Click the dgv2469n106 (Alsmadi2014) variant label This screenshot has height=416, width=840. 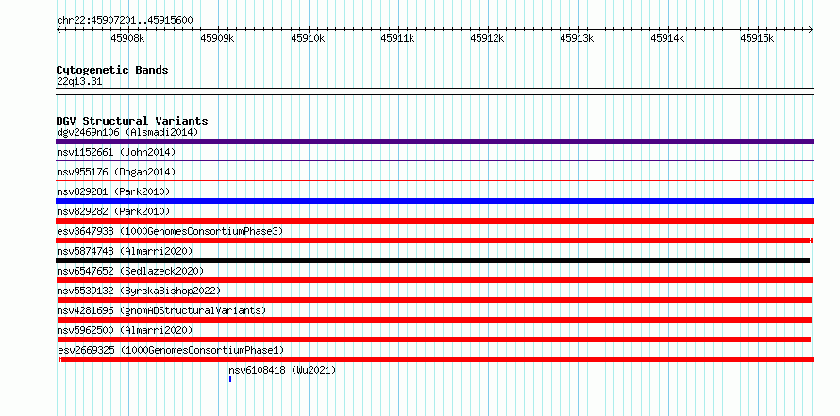coord(127,132)
